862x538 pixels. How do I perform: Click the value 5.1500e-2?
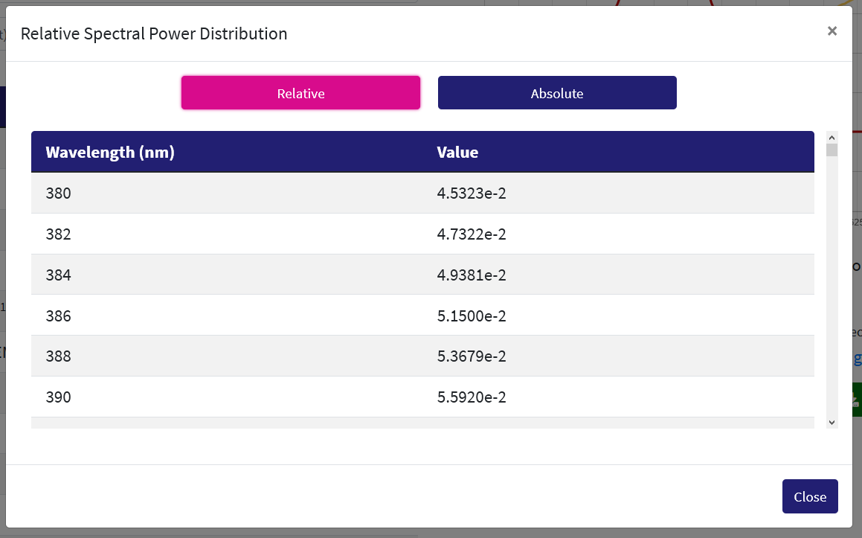[472, 316]
